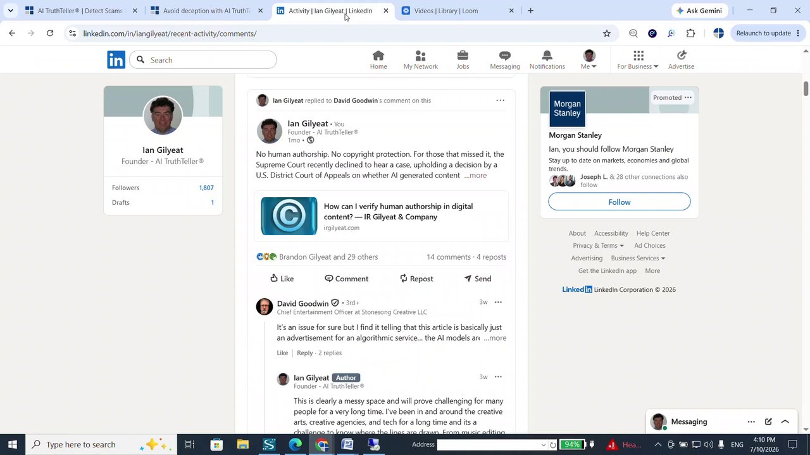810x455 pixels.
Task: Reload the page
Action: click(50, 33)
